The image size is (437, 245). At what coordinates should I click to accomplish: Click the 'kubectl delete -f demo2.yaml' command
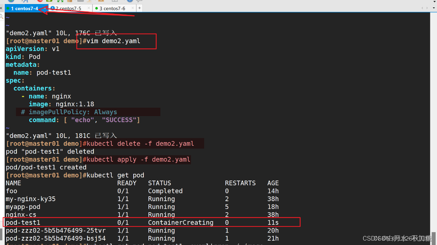(140, 143)
